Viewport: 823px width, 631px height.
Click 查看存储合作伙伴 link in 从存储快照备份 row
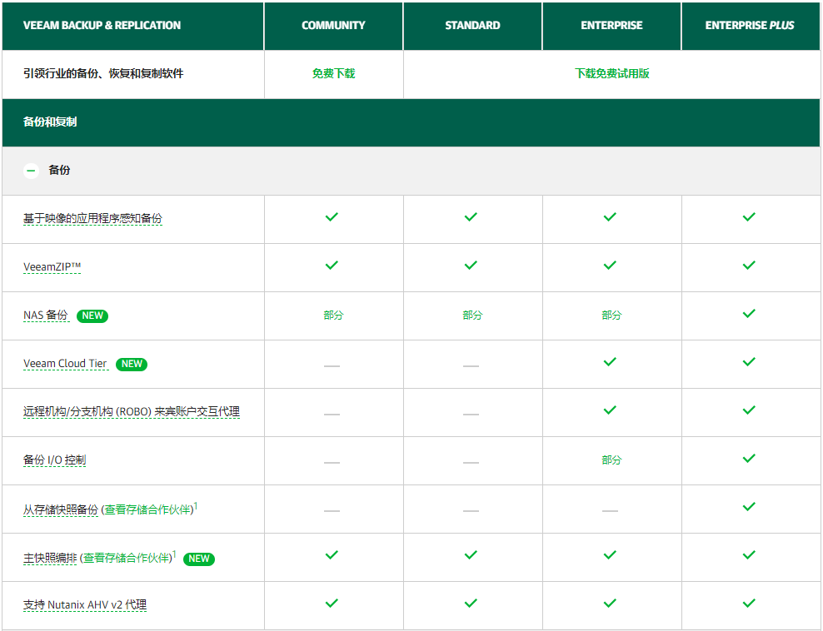(x=147, y=509)
